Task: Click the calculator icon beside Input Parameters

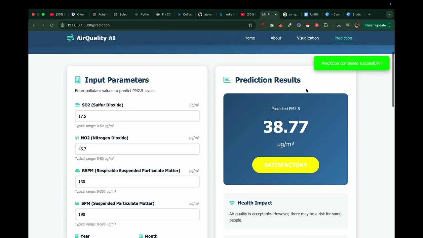Action: click(78, 80)
